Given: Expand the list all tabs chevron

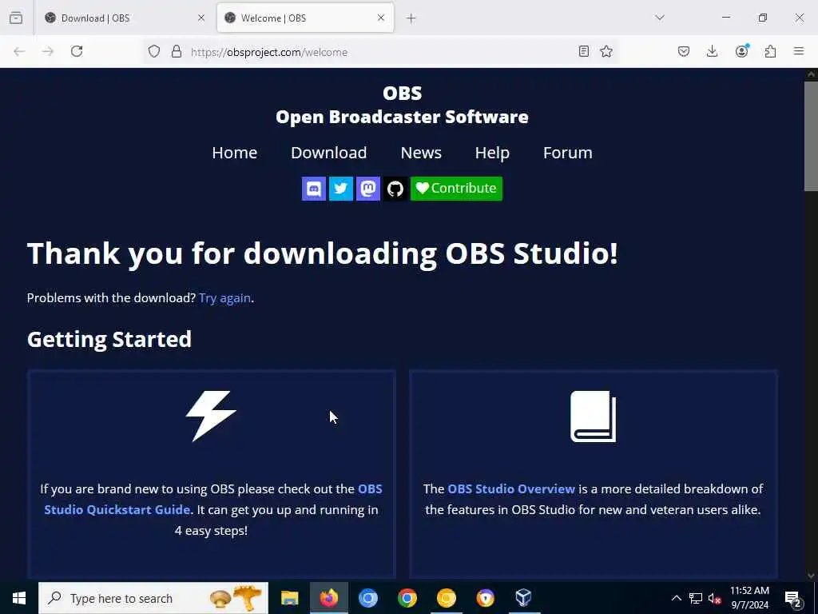Looking at the screenshot, I should [660, 18].
